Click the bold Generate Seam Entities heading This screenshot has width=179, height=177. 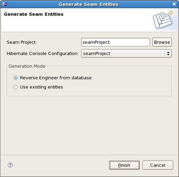[x=34, y=14]
